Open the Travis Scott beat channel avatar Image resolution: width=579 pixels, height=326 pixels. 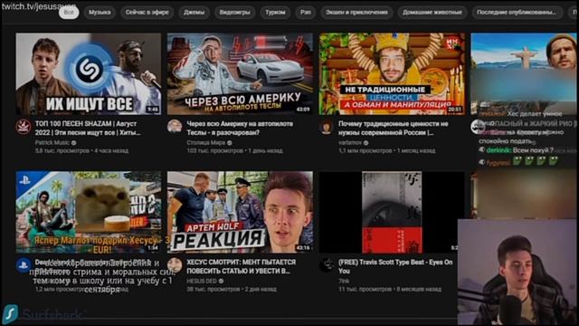click(x=326, y=265)
